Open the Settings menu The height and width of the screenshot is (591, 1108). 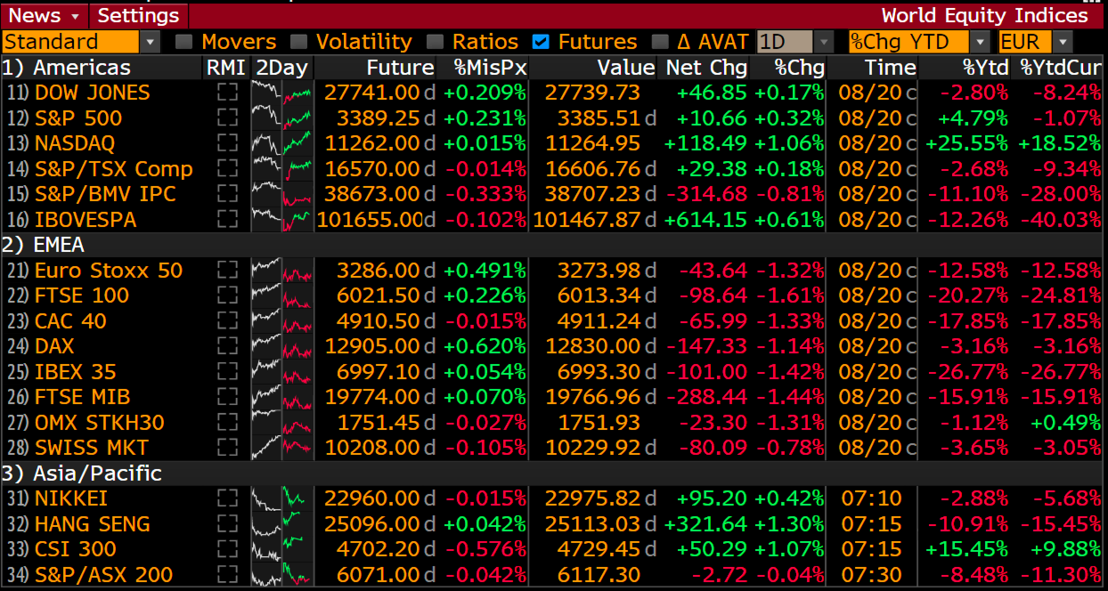click(x=138, y=16)
